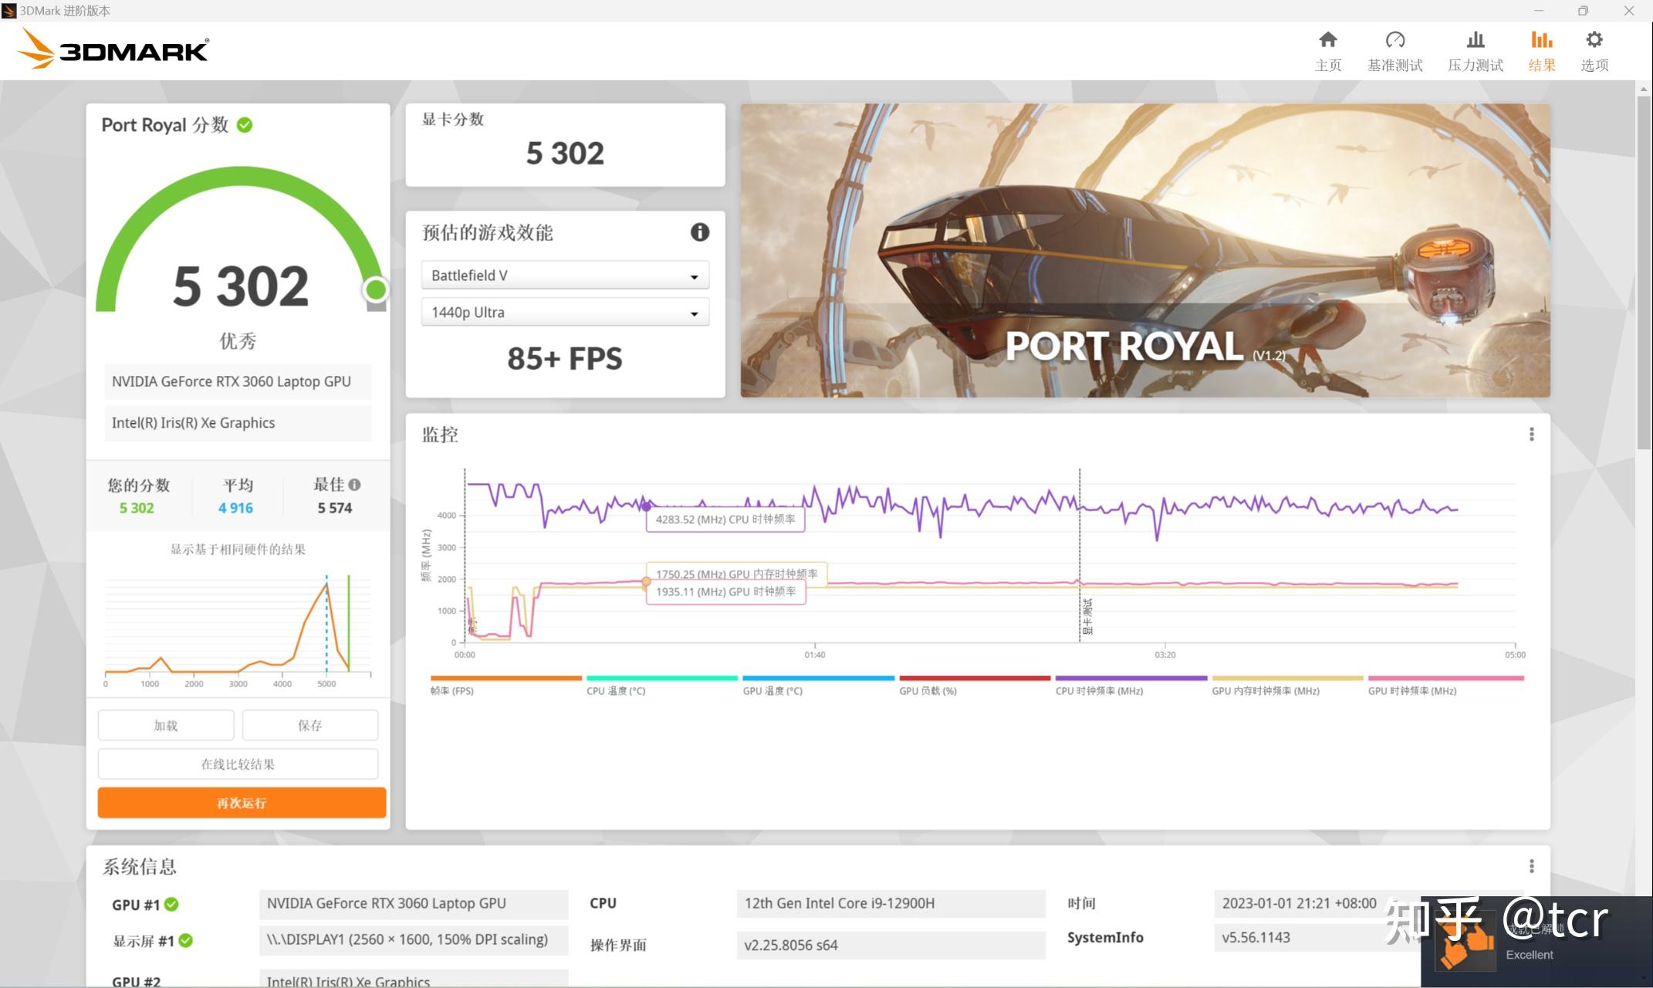Click the green validation checkmark beside Port Royal score

pos(245,125)
